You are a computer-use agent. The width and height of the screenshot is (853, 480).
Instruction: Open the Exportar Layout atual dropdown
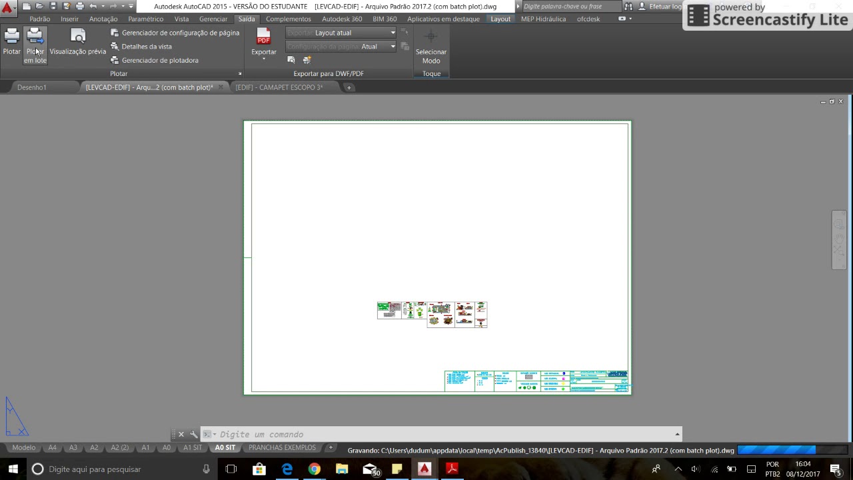pyautogui.click(x=341, y=33)
